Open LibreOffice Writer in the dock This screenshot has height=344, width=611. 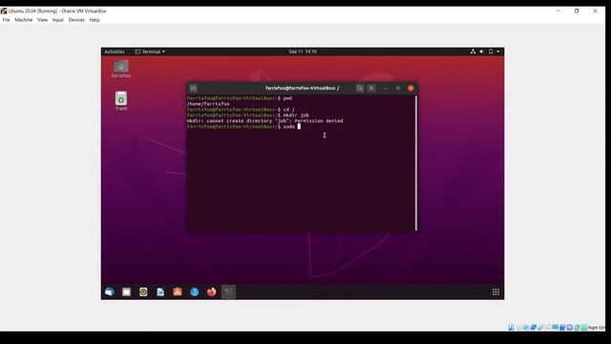tap(160, 291)
